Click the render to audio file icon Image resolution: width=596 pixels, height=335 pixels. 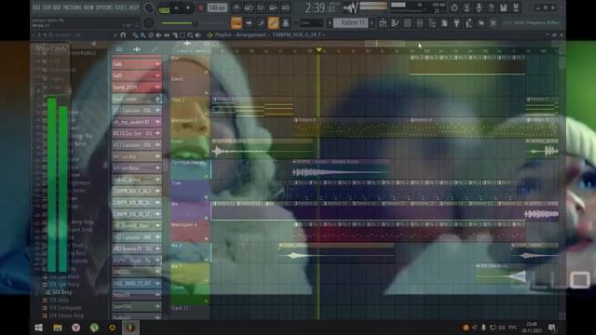coord(516,7)
